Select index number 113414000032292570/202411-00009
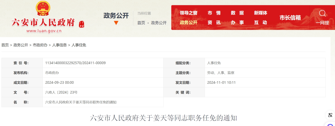Image resolution: width=335 pixels, height=126 pixels. pyautogui.click(x=75, y=63)
